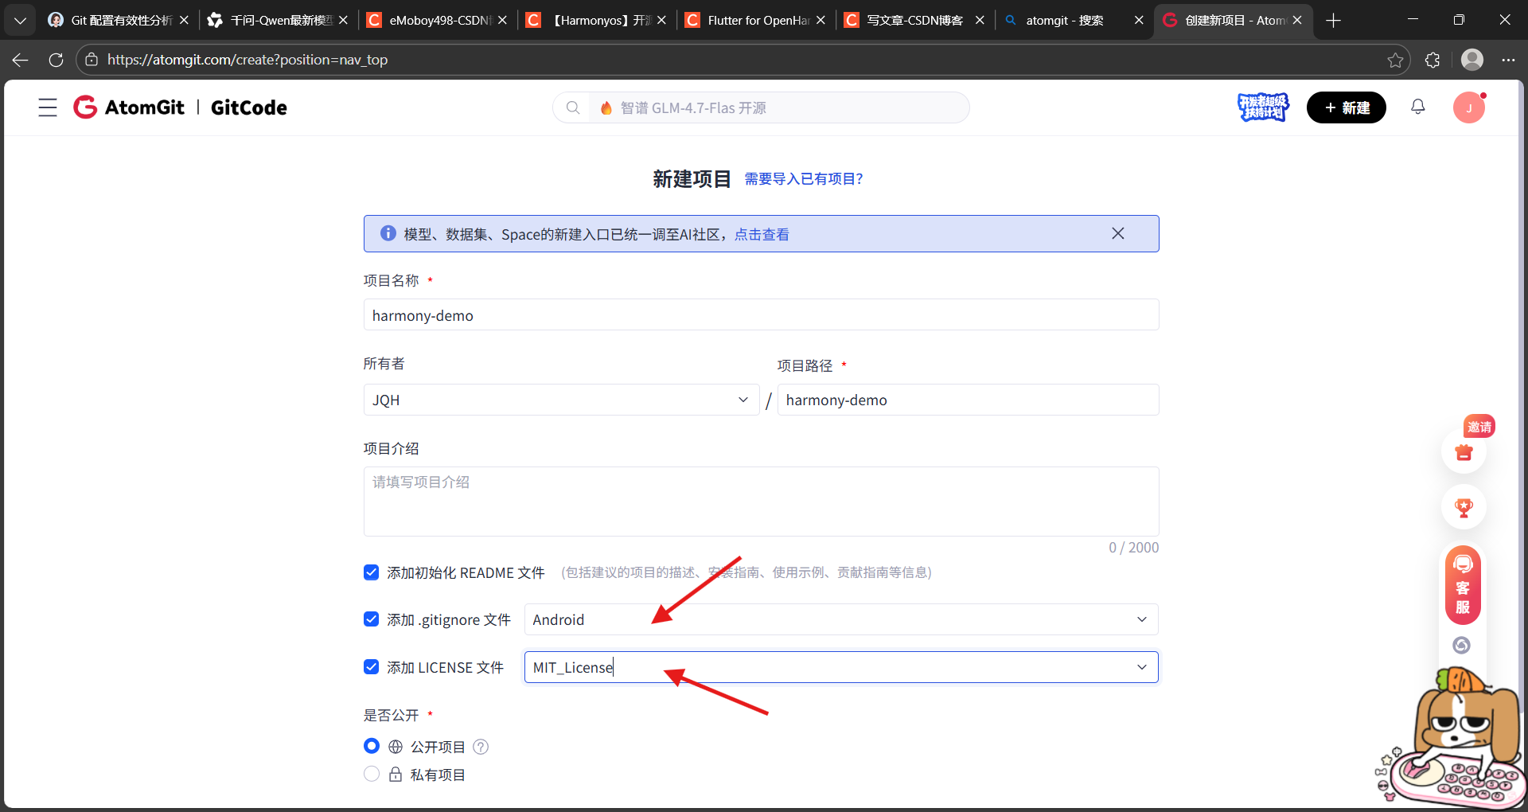Click the trophy rewards icon
This screenshot has height=812, width=1528.
coord(1464,507)
